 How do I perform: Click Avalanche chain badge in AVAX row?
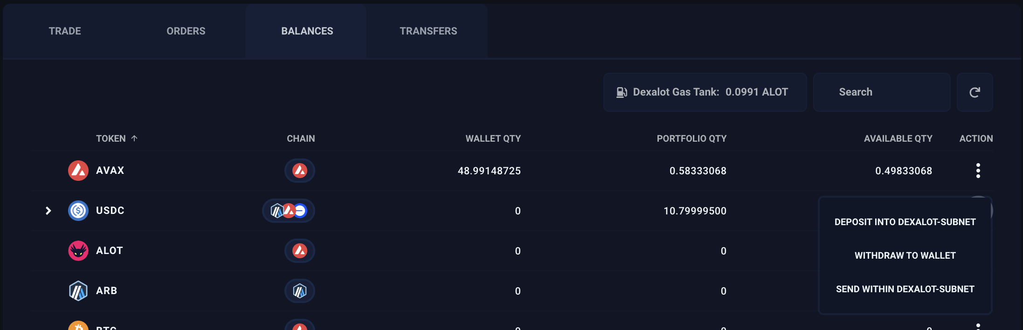pos(300,171)
